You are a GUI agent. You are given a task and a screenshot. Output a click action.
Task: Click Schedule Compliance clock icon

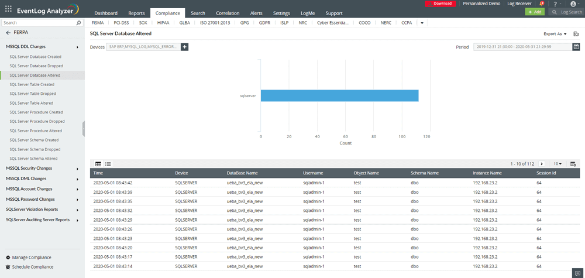point(8,267)
